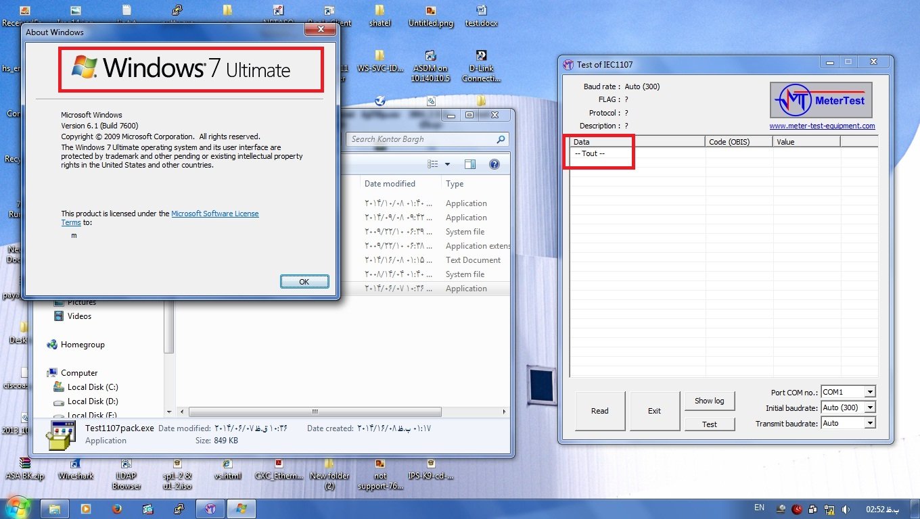This screenshot has width=920, height=519.
Task: Open the Windows Start menu orb
Action: click(18, 508)
